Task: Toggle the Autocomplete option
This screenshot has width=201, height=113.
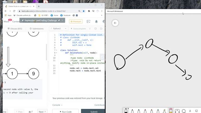Action: (78, 29)
